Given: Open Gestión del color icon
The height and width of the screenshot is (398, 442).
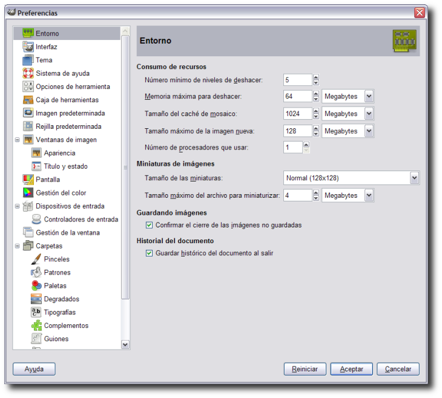Looking at the screenshot, I should [x=28, y=193].
